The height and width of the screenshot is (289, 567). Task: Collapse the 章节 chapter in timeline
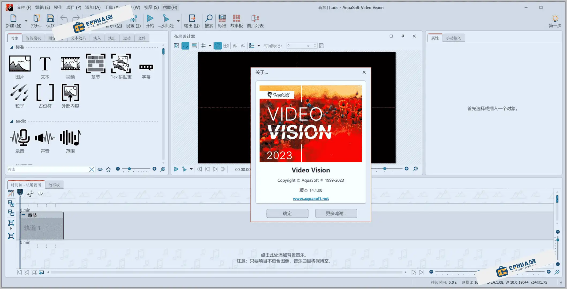(x=24, y=215)
